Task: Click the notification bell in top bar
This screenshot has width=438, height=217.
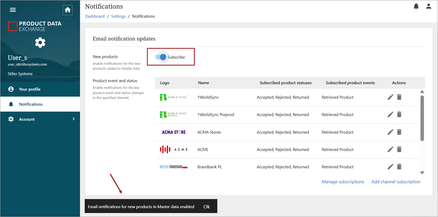Action: coord(416,6)
